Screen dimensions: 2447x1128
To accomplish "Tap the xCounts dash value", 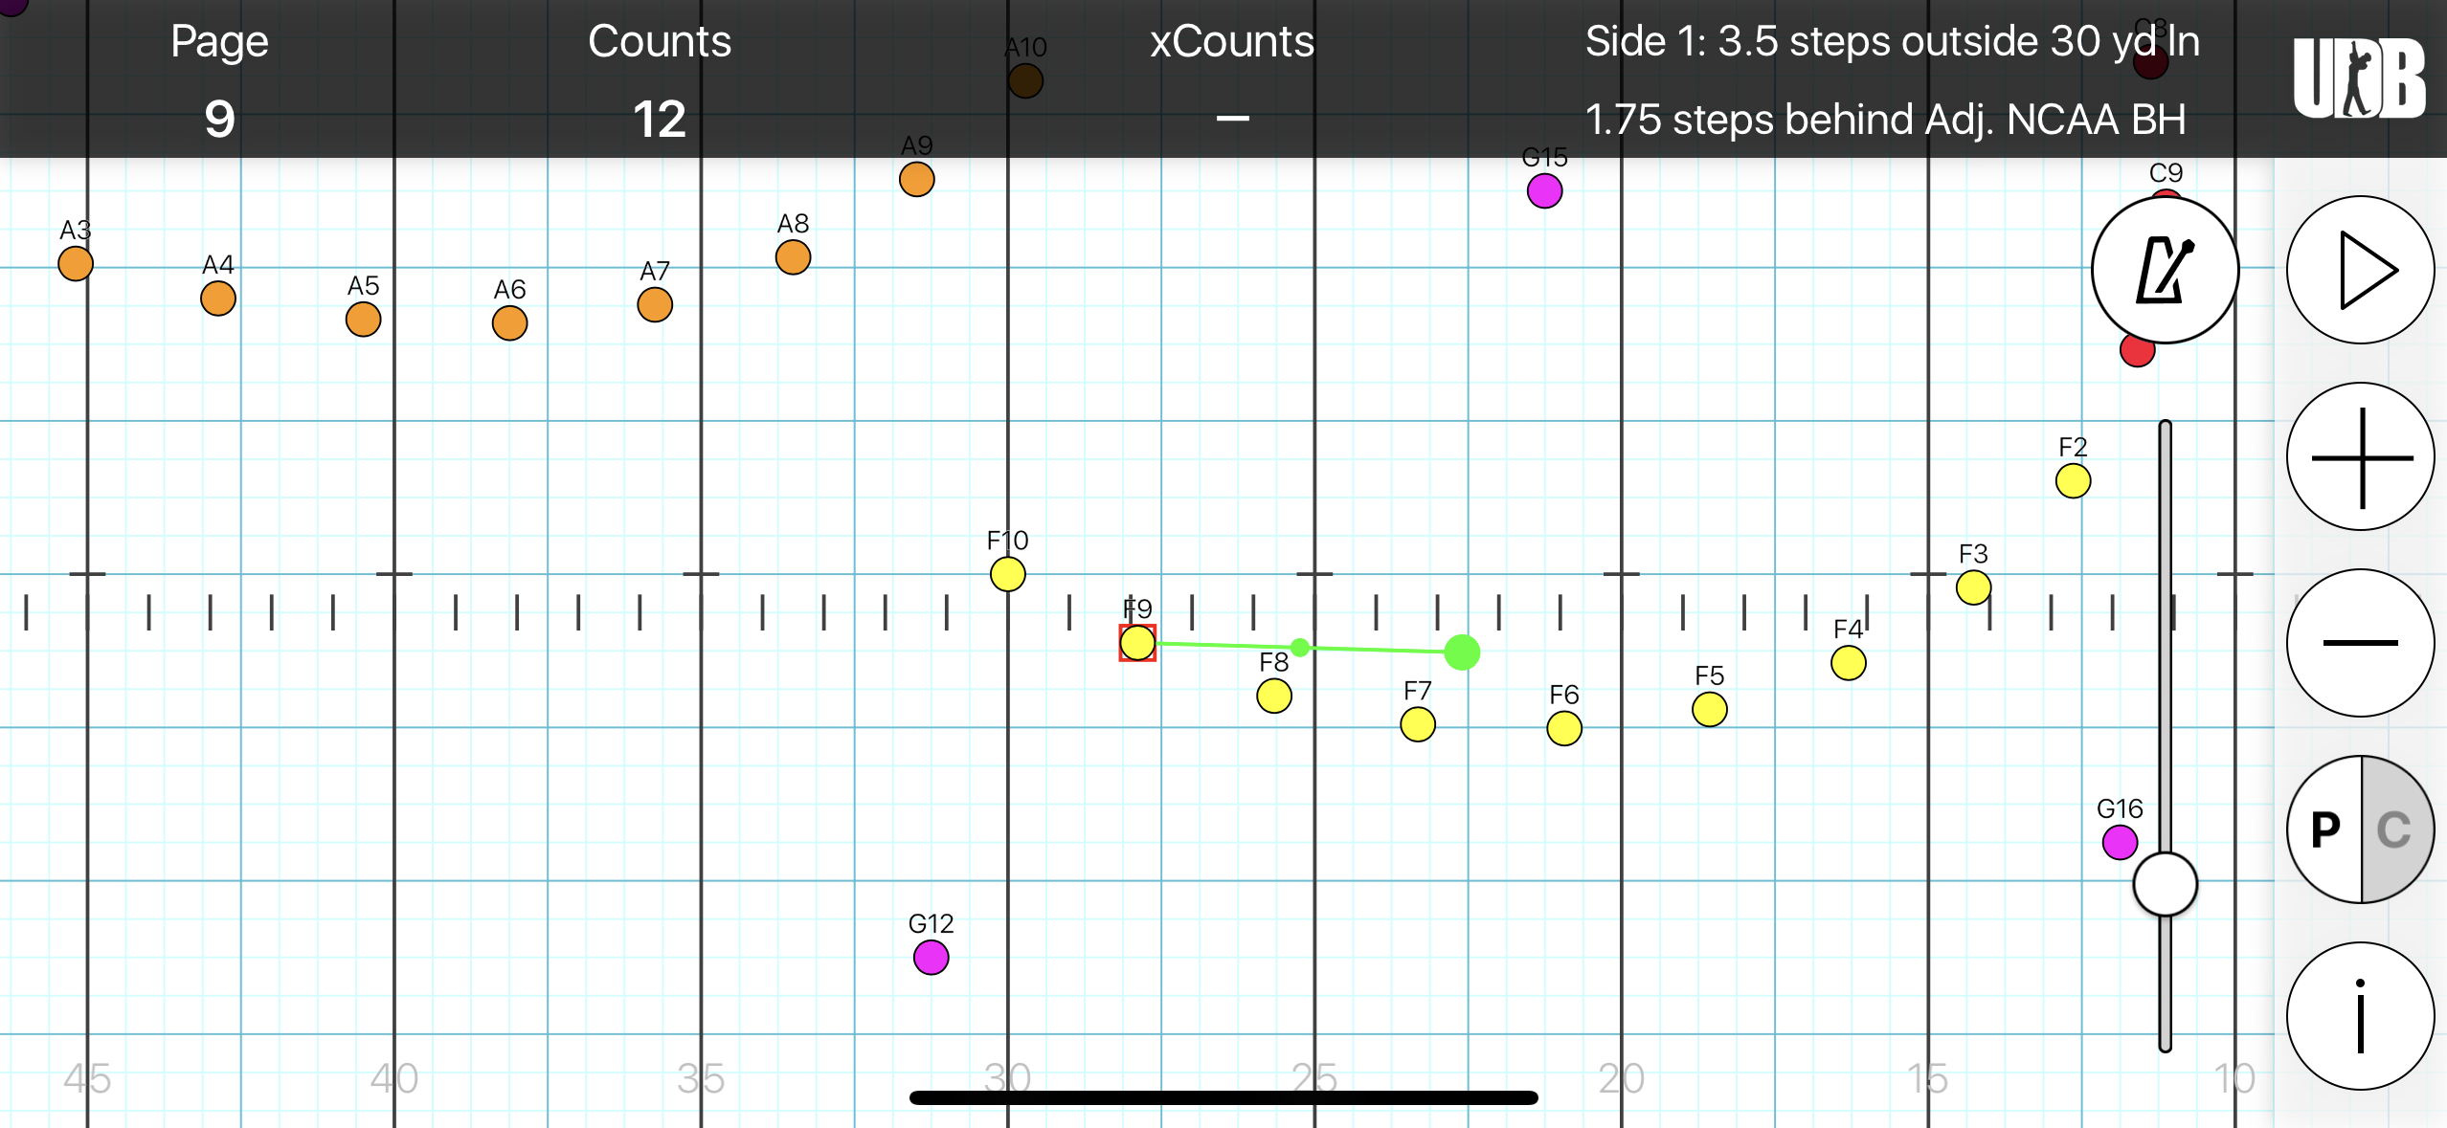I will 1233,119.
